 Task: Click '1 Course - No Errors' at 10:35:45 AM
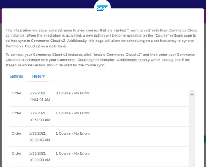73,133
